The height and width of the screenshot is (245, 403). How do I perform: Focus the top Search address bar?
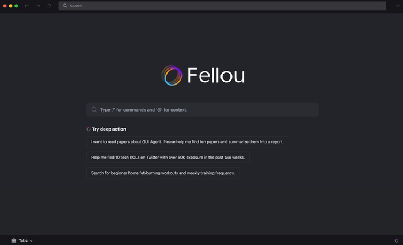[225, 6]
